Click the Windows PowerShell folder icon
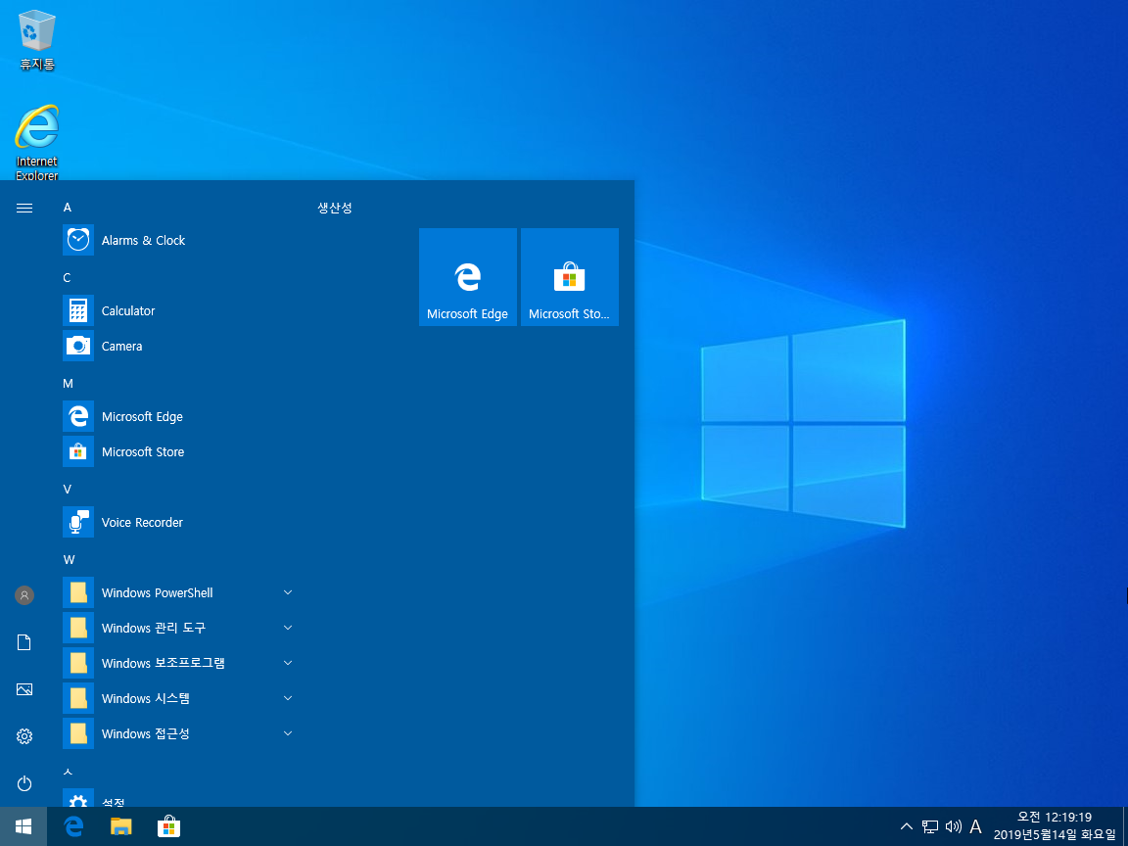Image resolution: width=1128 pixels, height=846 pixels. [77, 592]
